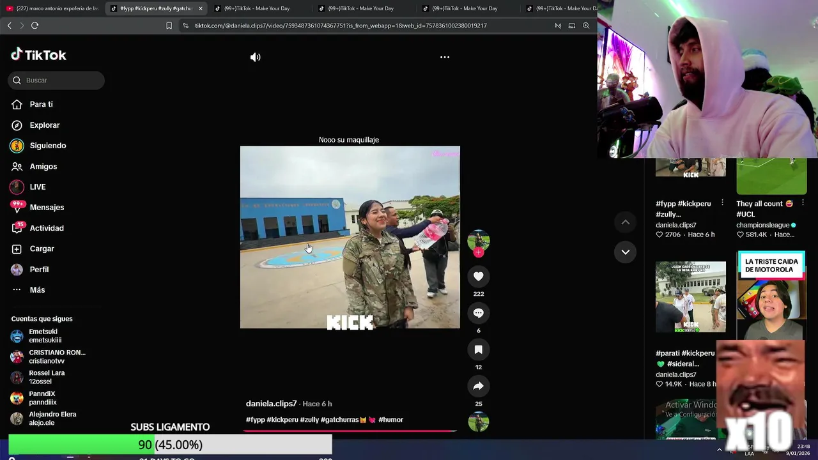Open the sound disc avatar below share
Image resolution: width=818 pixels, height=460 pixels.
click(478, 422)
